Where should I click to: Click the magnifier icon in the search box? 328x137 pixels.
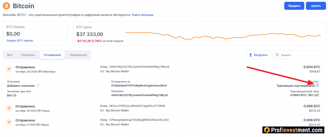click(x=278, y=55)
